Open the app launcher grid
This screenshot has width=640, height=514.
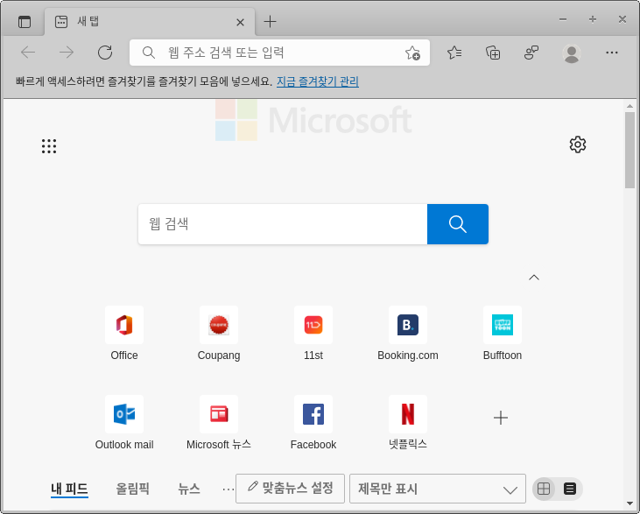pyautogui.click(x=49, y=146)
